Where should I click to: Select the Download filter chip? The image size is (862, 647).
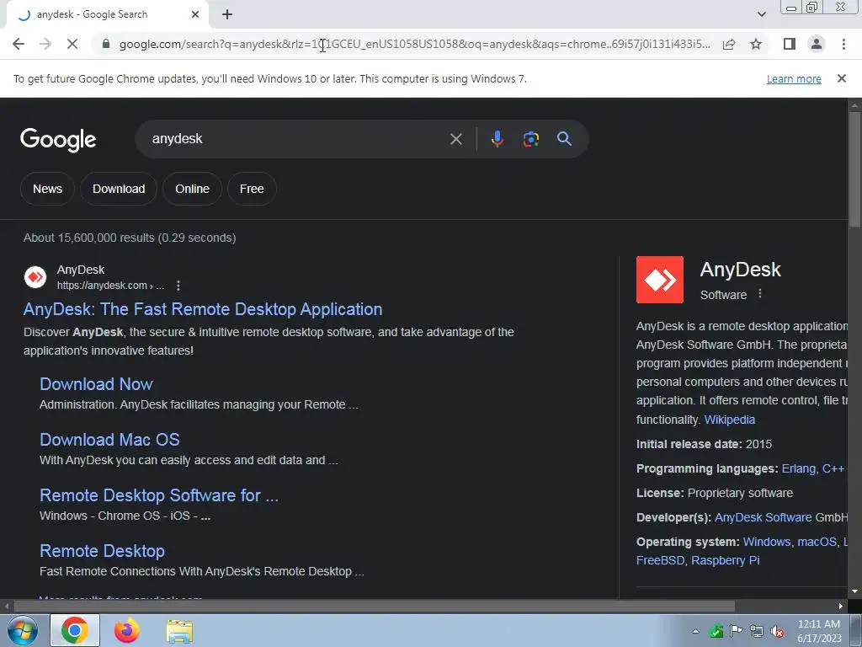click(x=119, y=189)
